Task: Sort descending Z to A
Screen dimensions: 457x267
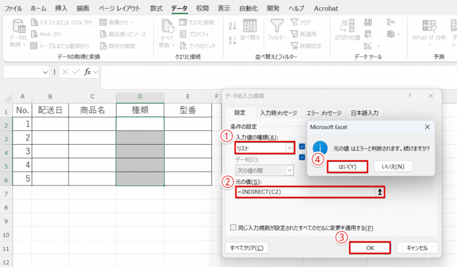Action: [233, 41]
